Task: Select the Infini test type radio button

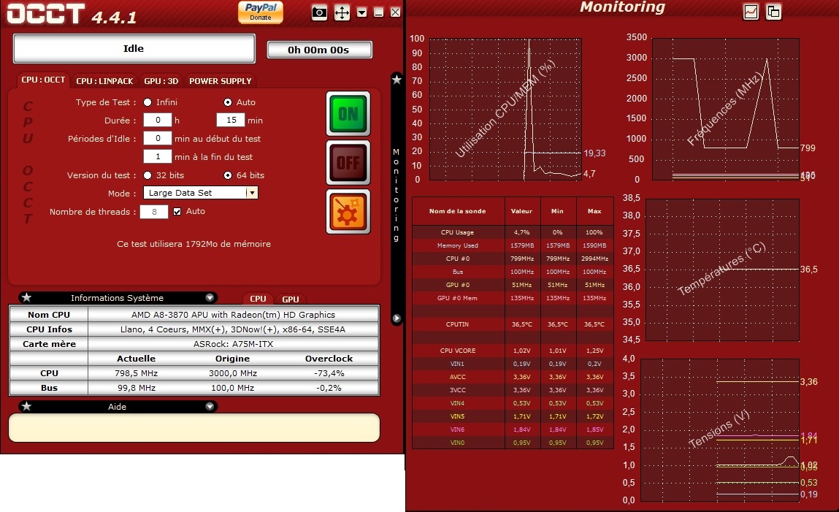Action: [148, 102]
